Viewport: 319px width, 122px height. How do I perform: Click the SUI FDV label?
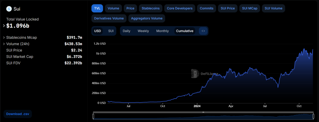click(13, 63)
